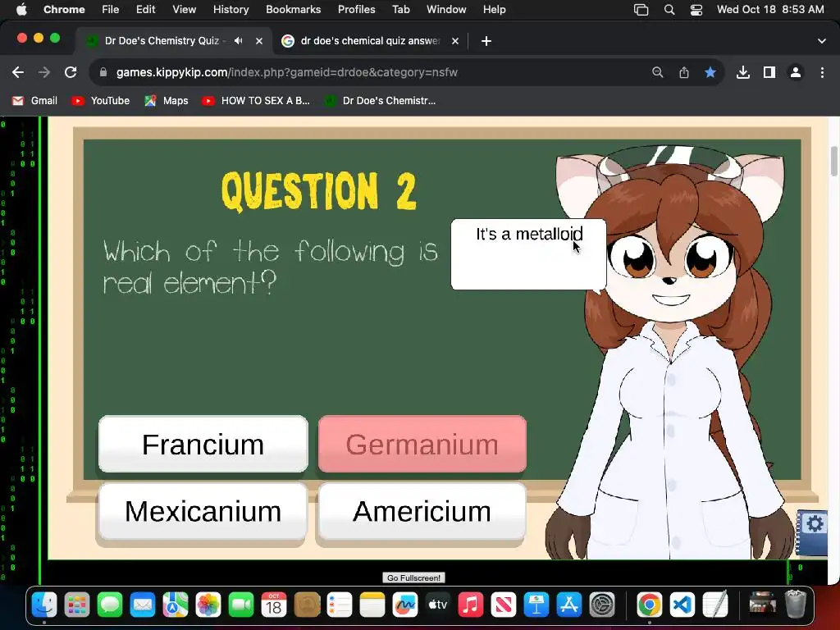Close the dr doe's chemical quiz answer tab
840x630 pixels.
point(454,41)
